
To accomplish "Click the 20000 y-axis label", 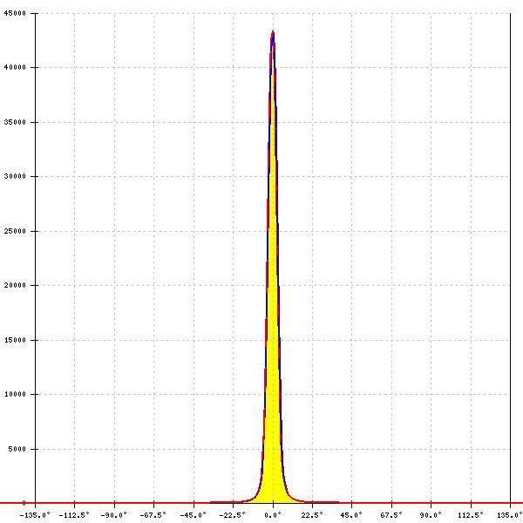I will pyautogui.click(x=15, y=285).
